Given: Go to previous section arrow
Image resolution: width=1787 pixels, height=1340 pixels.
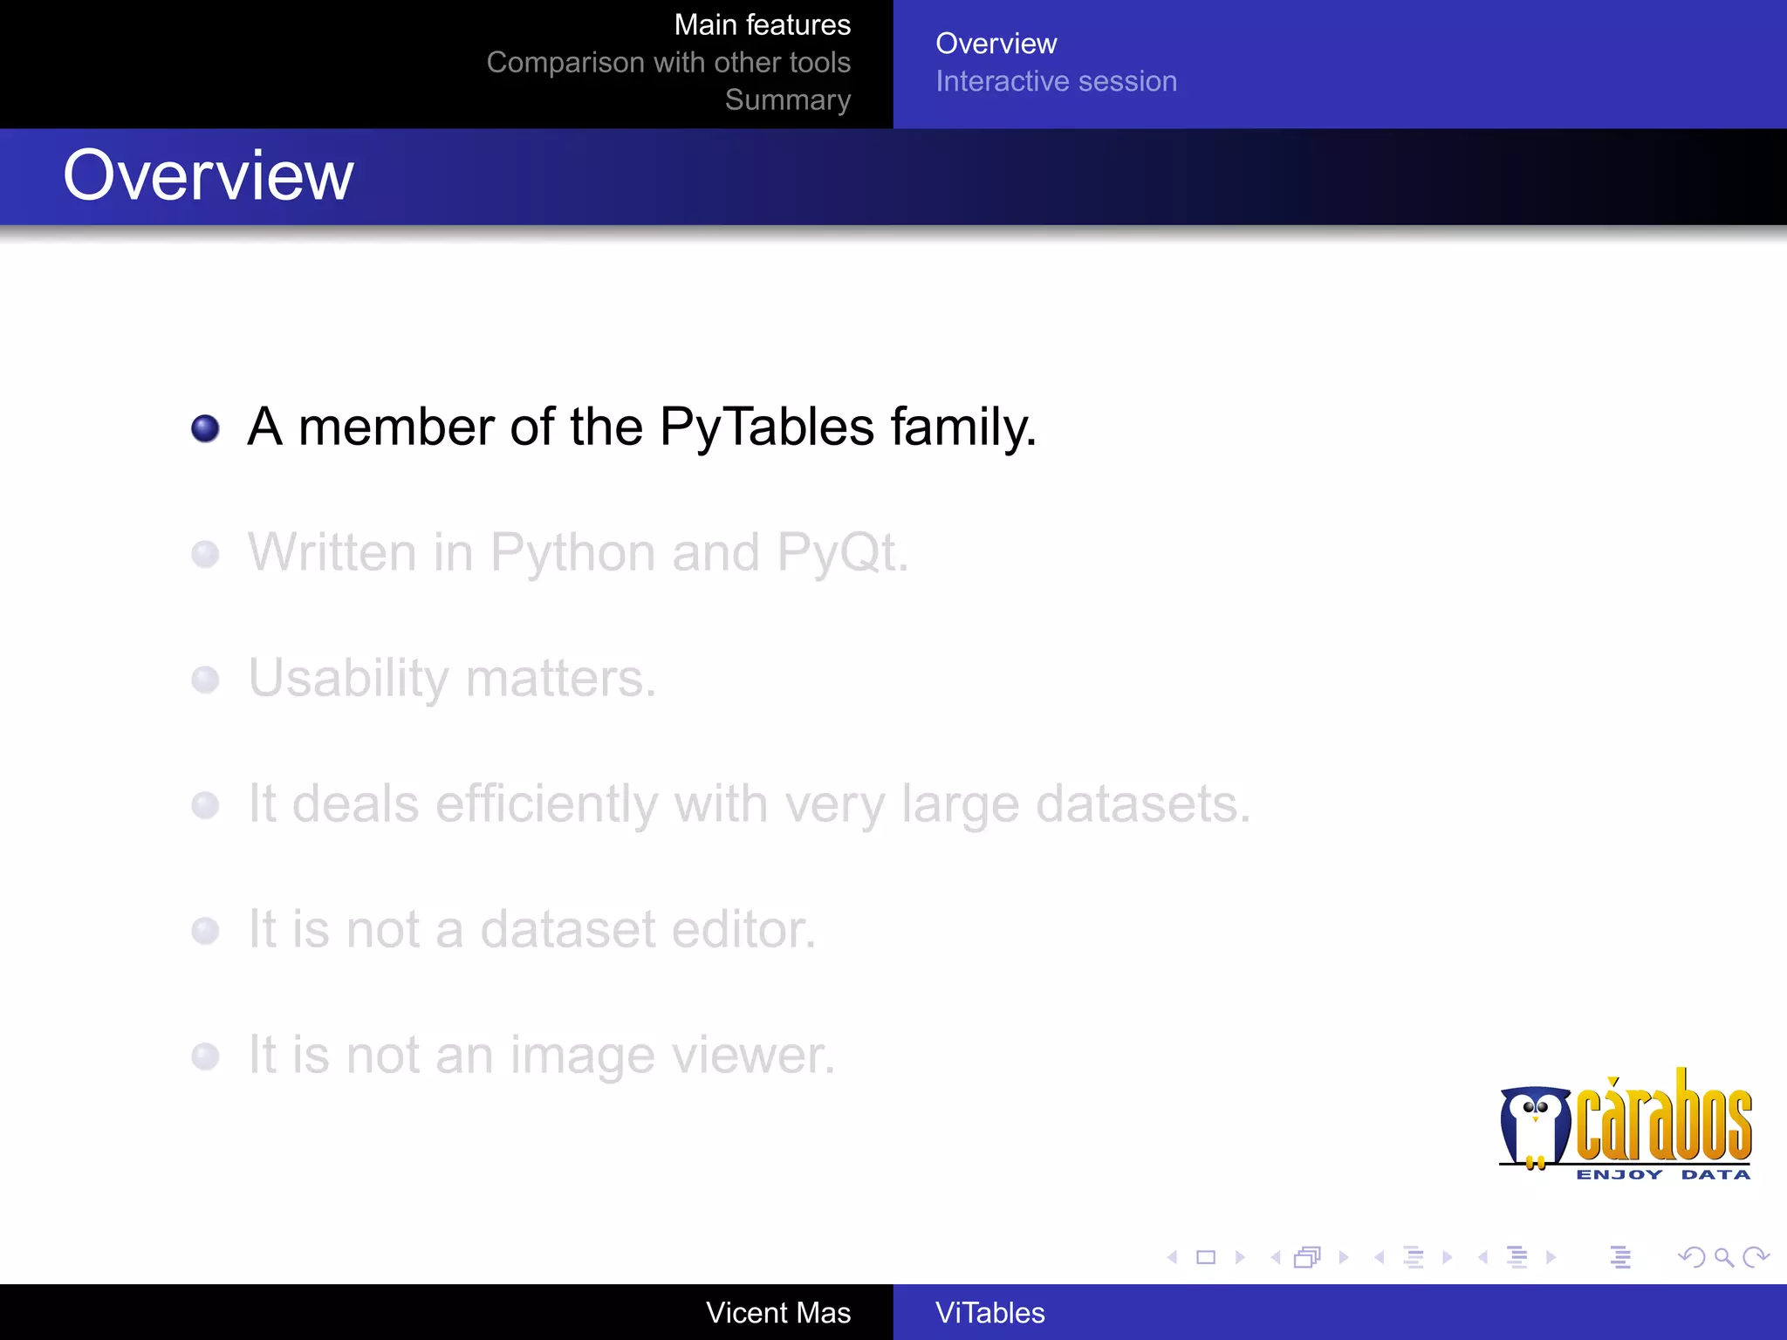Looking at the screenshot, I should 1483,1257.
